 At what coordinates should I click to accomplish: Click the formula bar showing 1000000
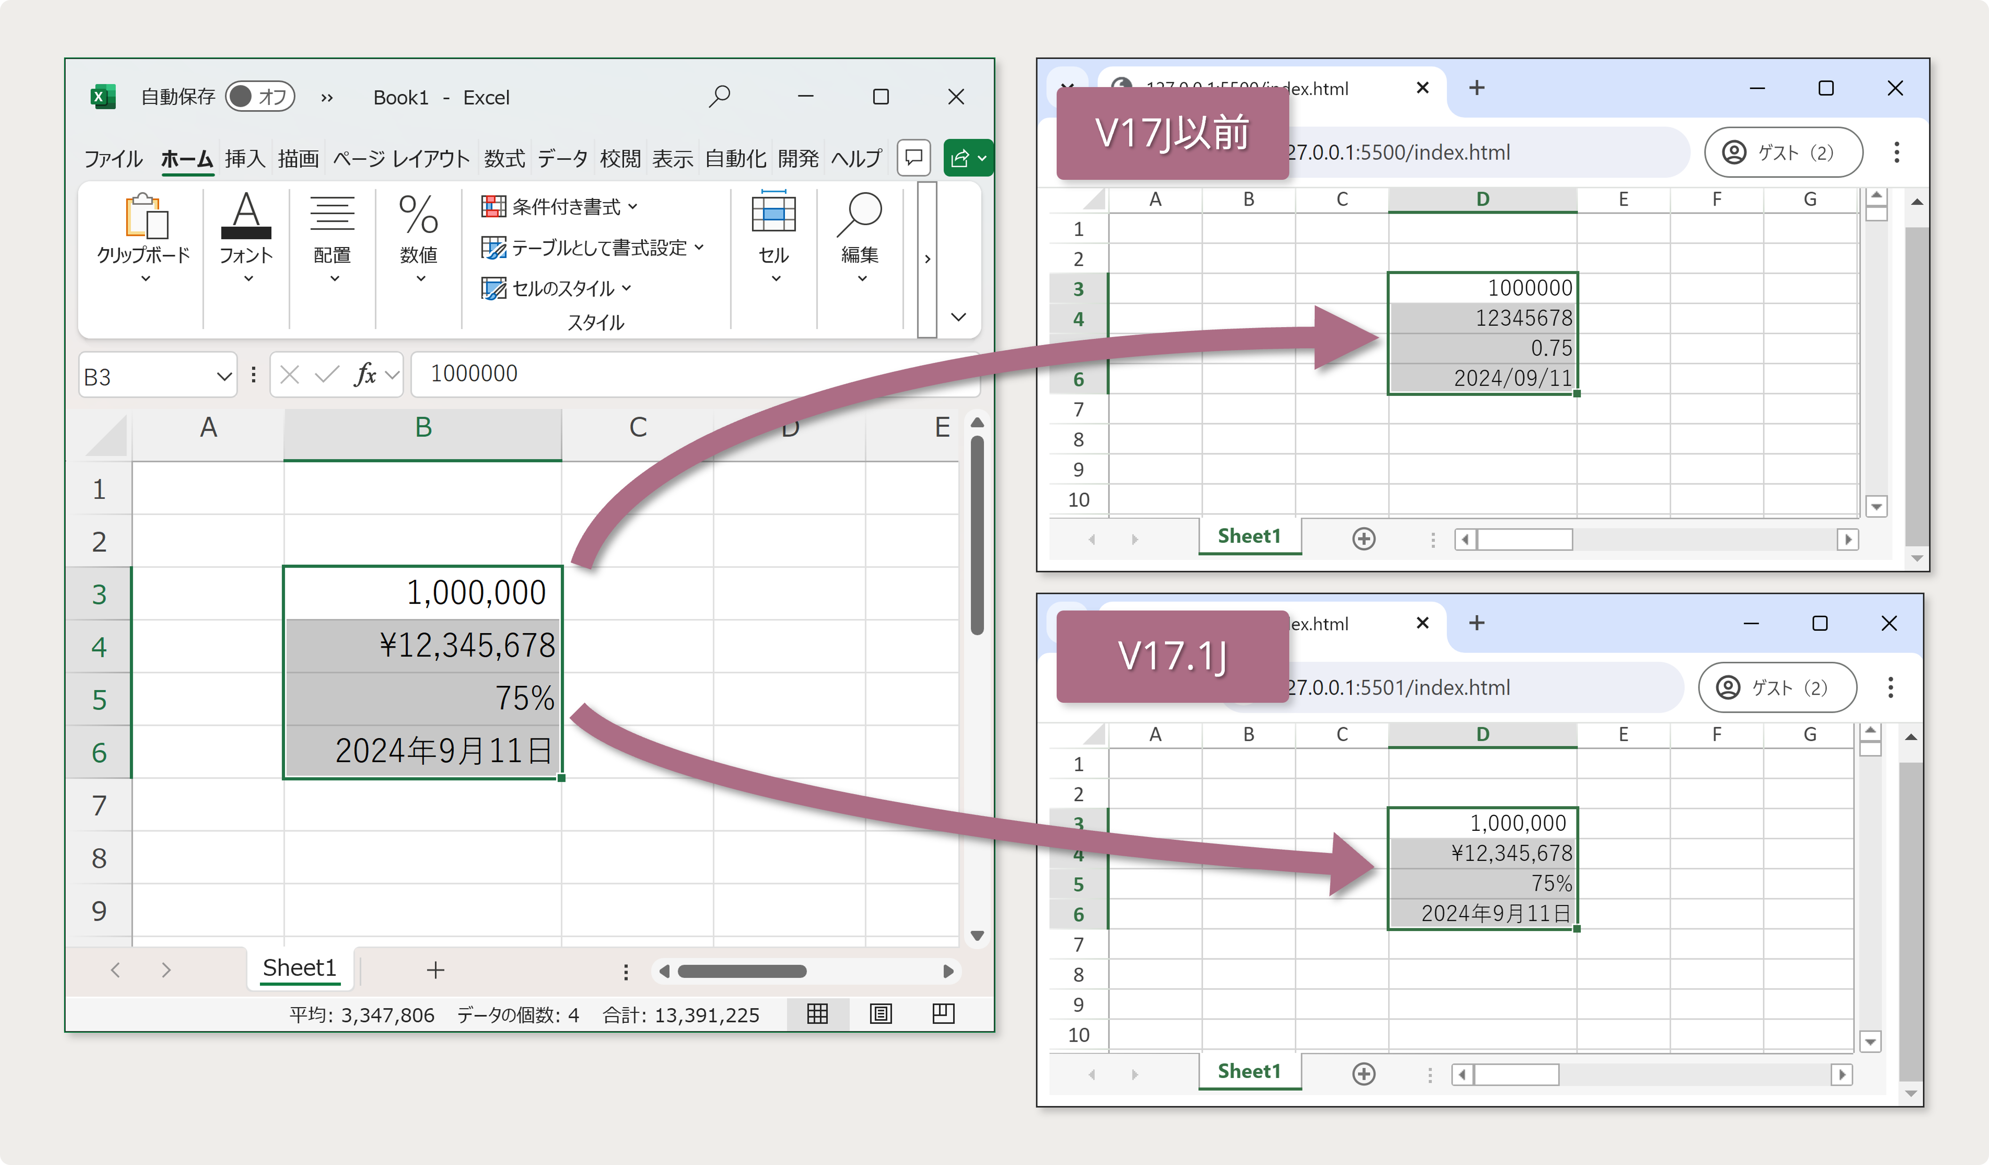pyautogui.click(x=695, y=374)
